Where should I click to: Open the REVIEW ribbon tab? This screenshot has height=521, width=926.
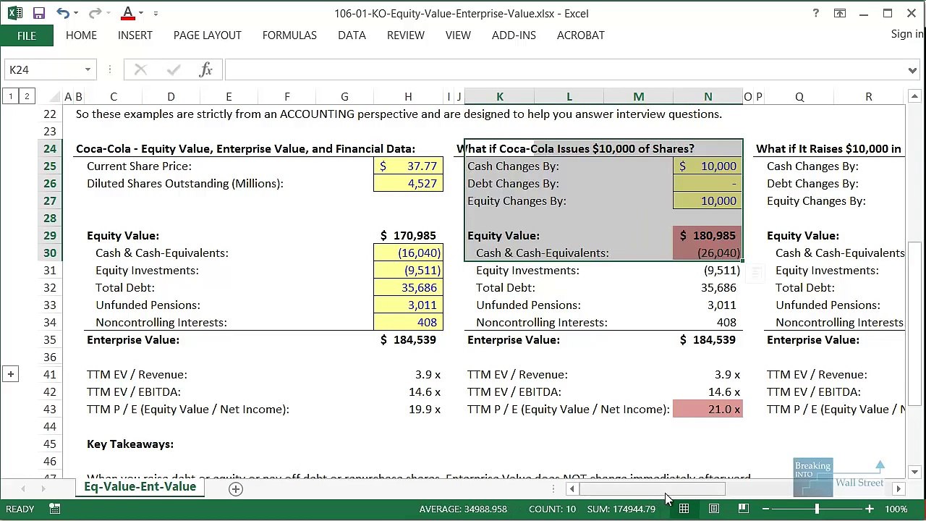pos(405,35)
